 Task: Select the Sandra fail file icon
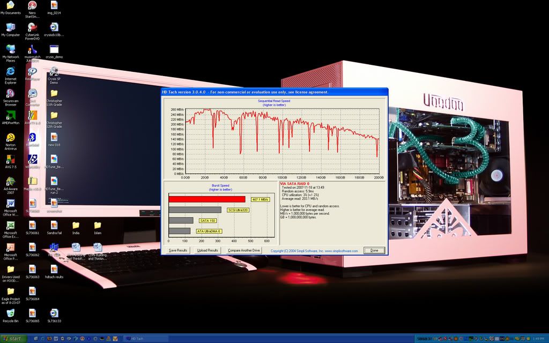[54, 227]
